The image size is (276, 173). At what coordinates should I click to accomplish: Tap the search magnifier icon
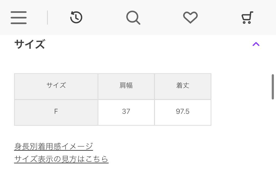tap(133, 18)
